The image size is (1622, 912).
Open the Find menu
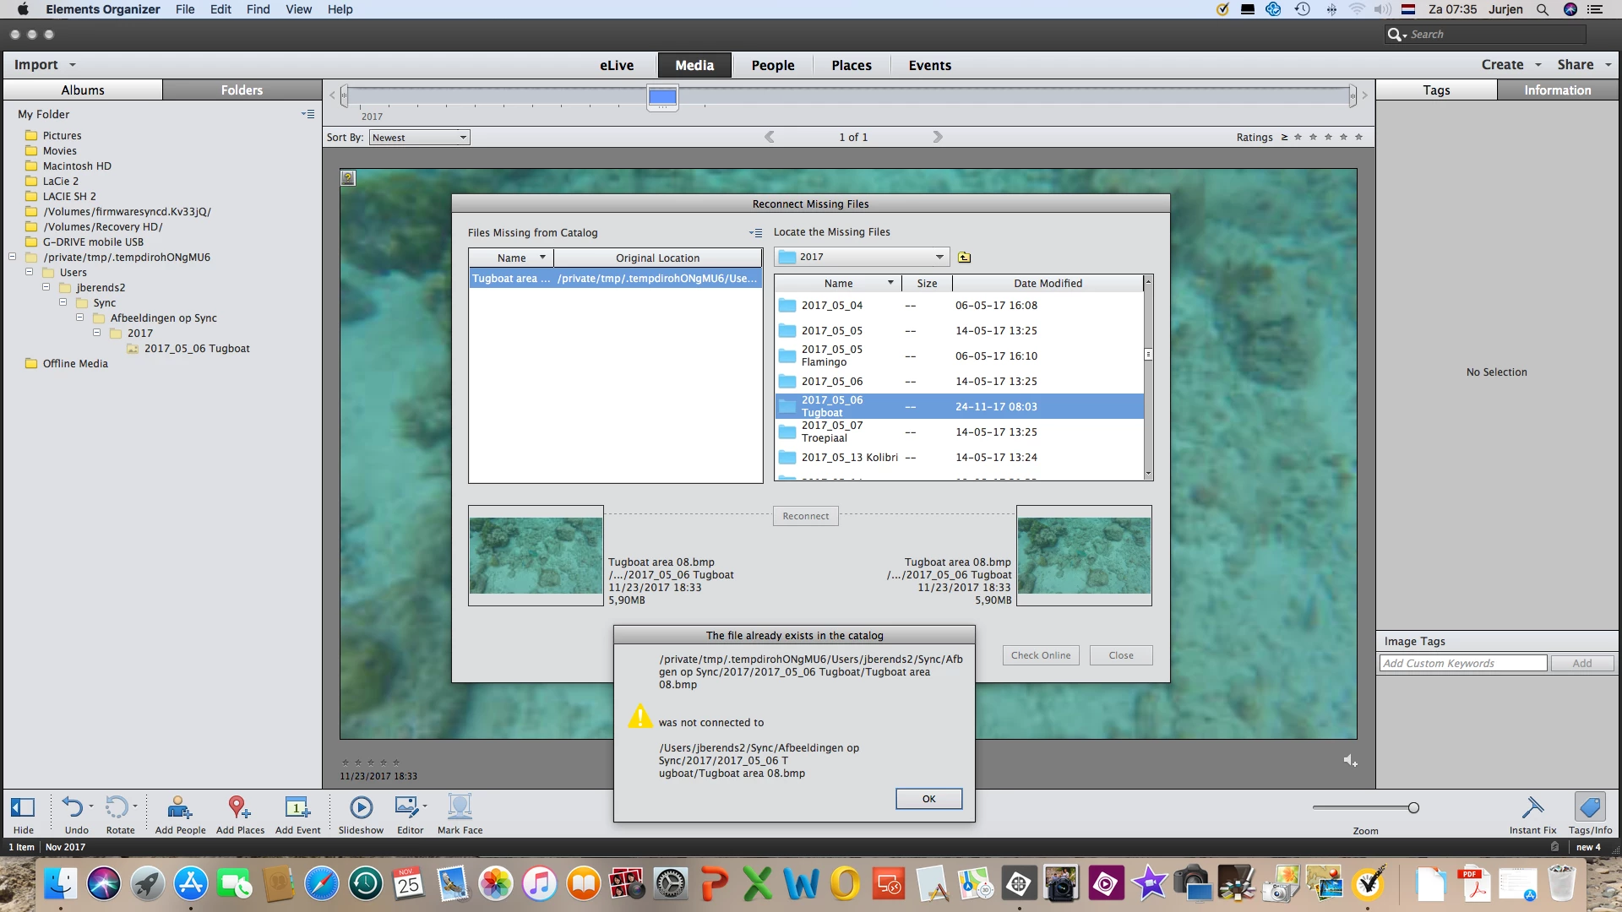(258, 9)
